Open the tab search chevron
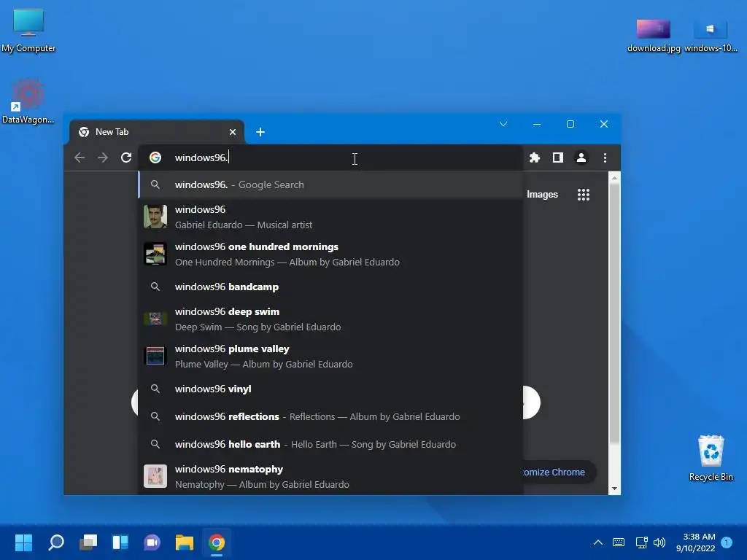Image resolution: width=747 pixels, height=560 pixels. pyautogui.click(x=503, y=124)
